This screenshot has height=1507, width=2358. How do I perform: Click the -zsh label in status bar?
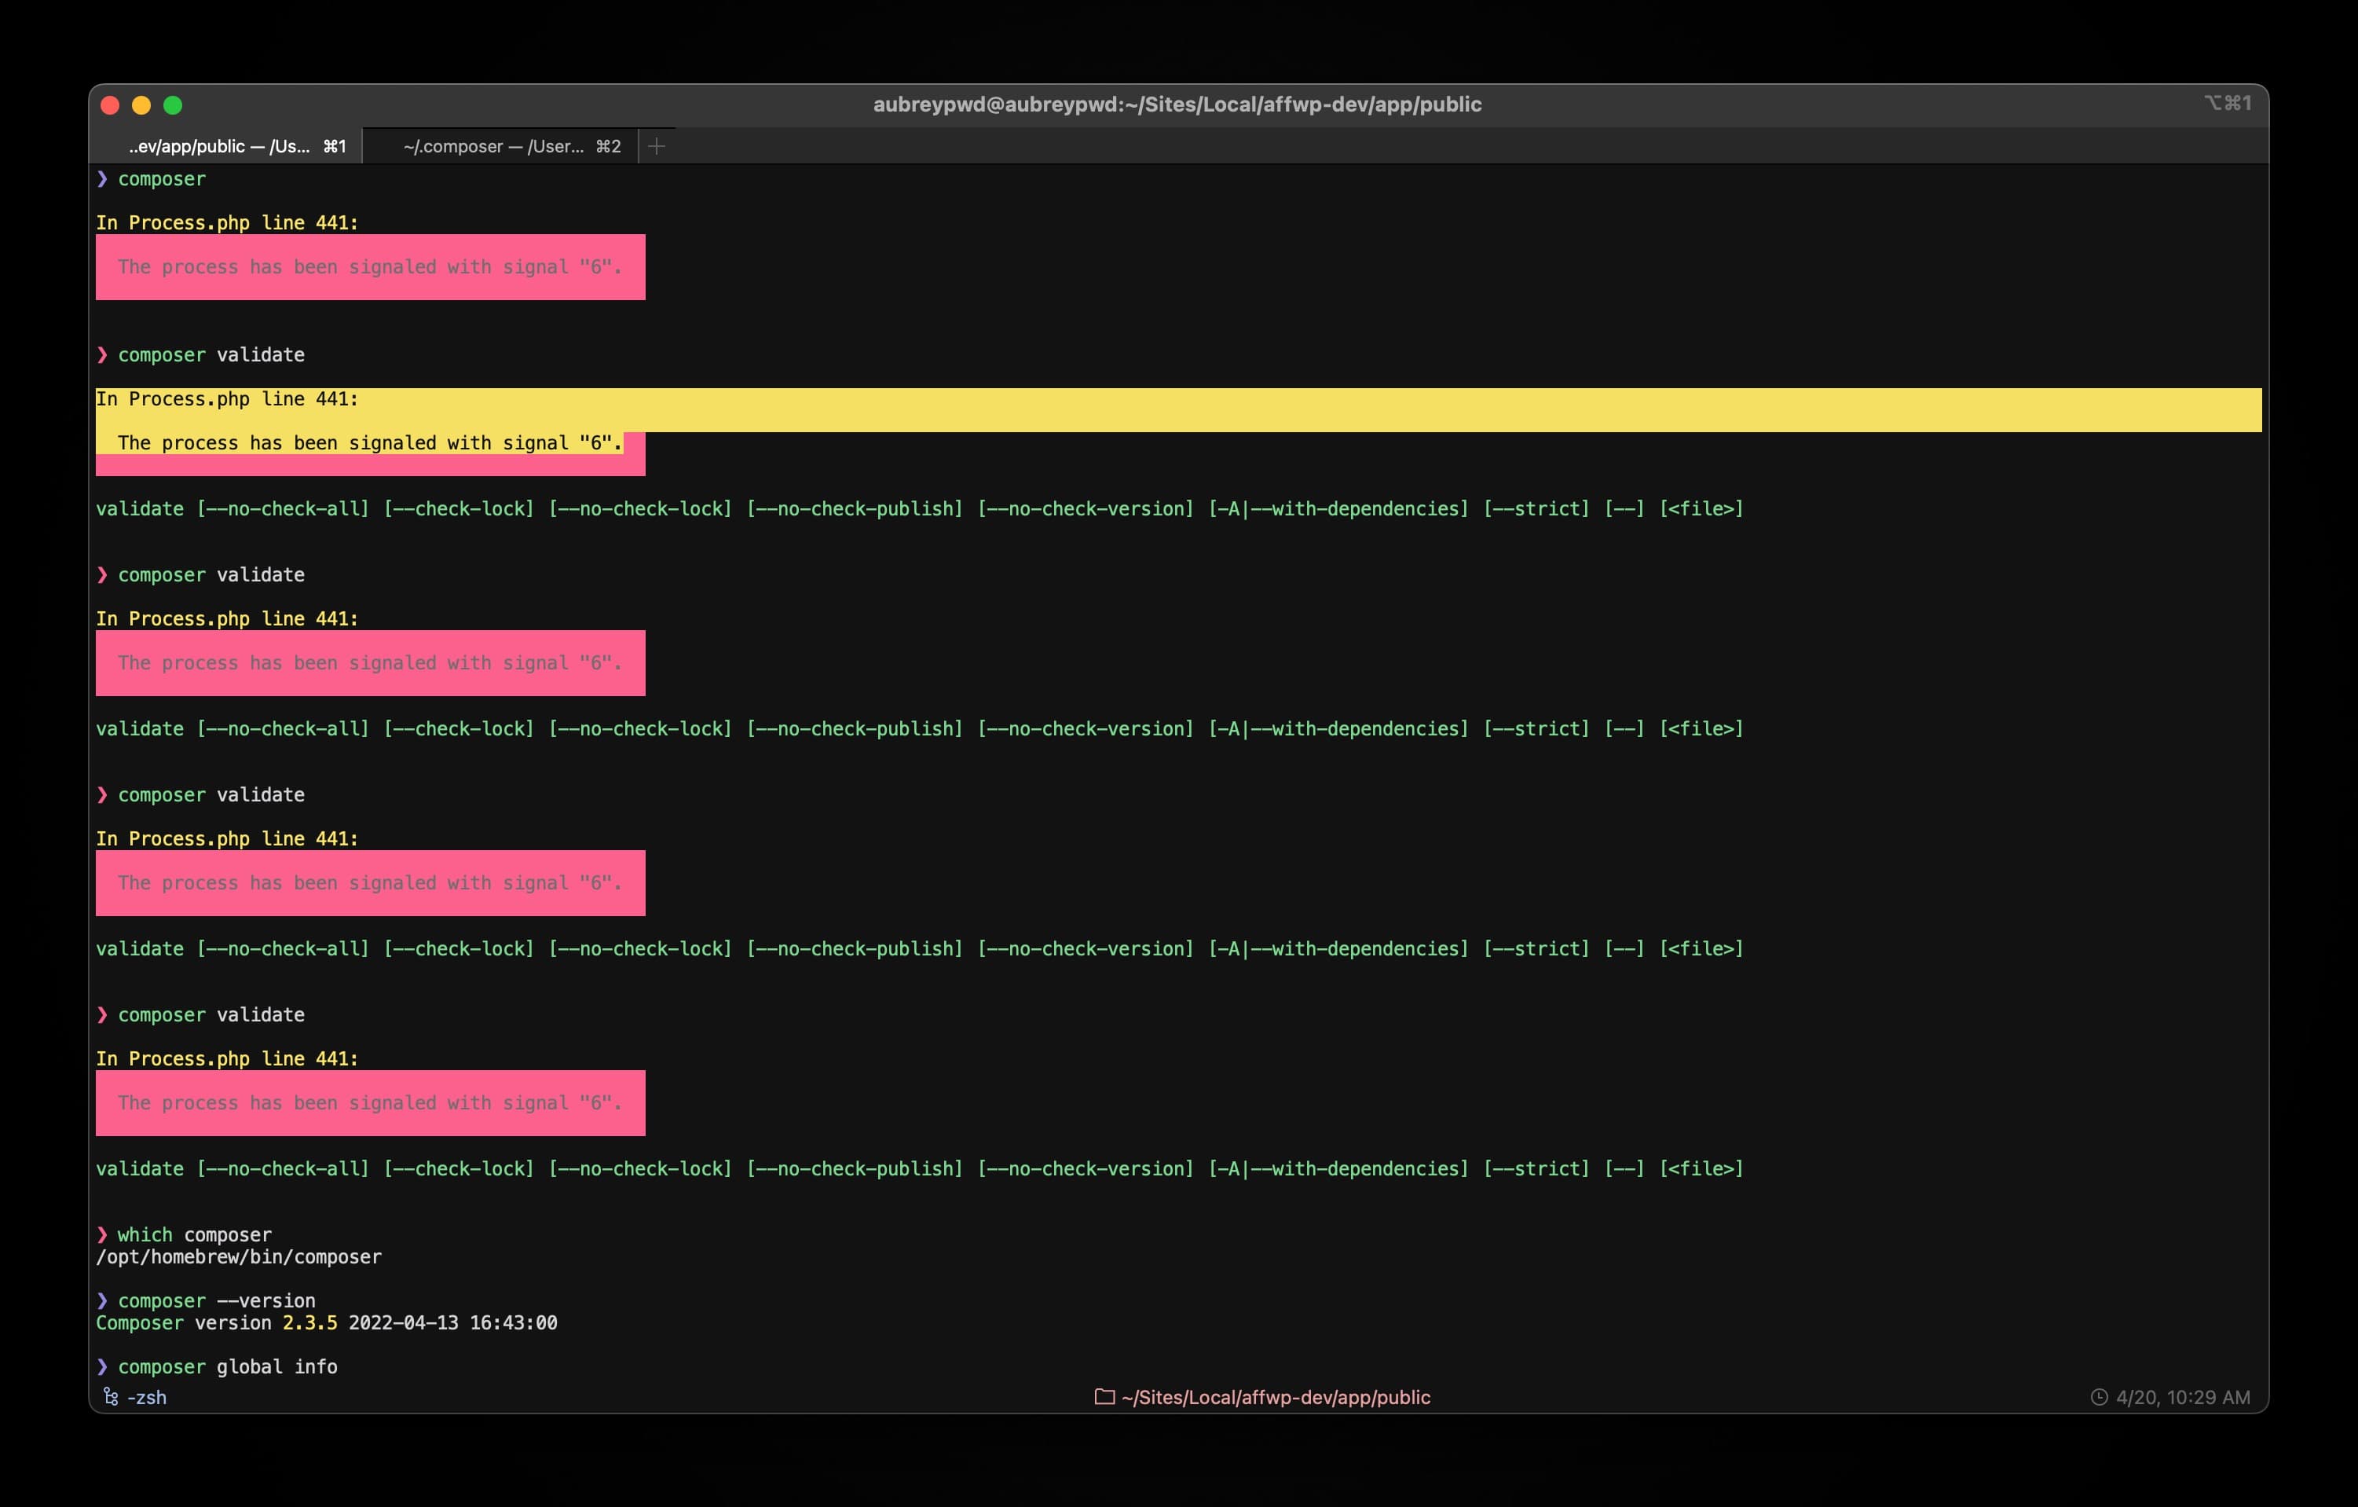point(147,1397)
